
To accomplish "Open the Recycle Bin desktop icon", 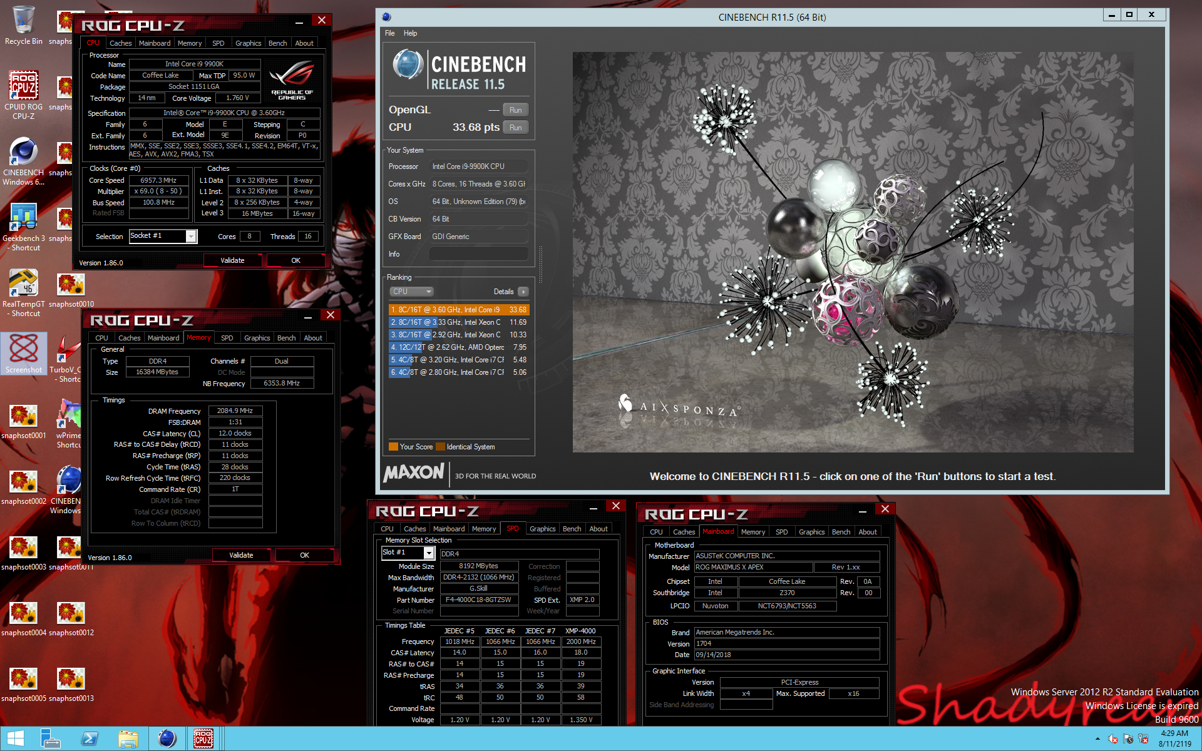I will coord(23,25).
